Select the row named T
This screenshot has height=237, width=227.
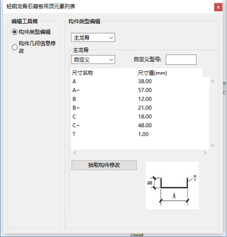coord(140,134)
